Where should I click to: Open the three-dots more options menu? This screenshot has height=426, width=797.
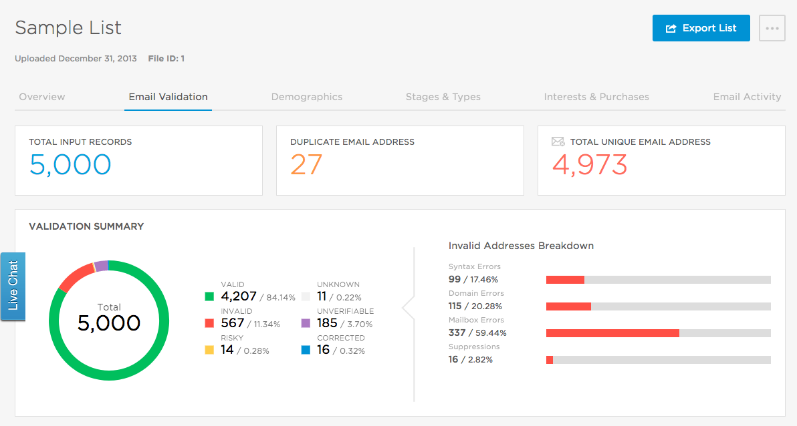coord(772,28)
